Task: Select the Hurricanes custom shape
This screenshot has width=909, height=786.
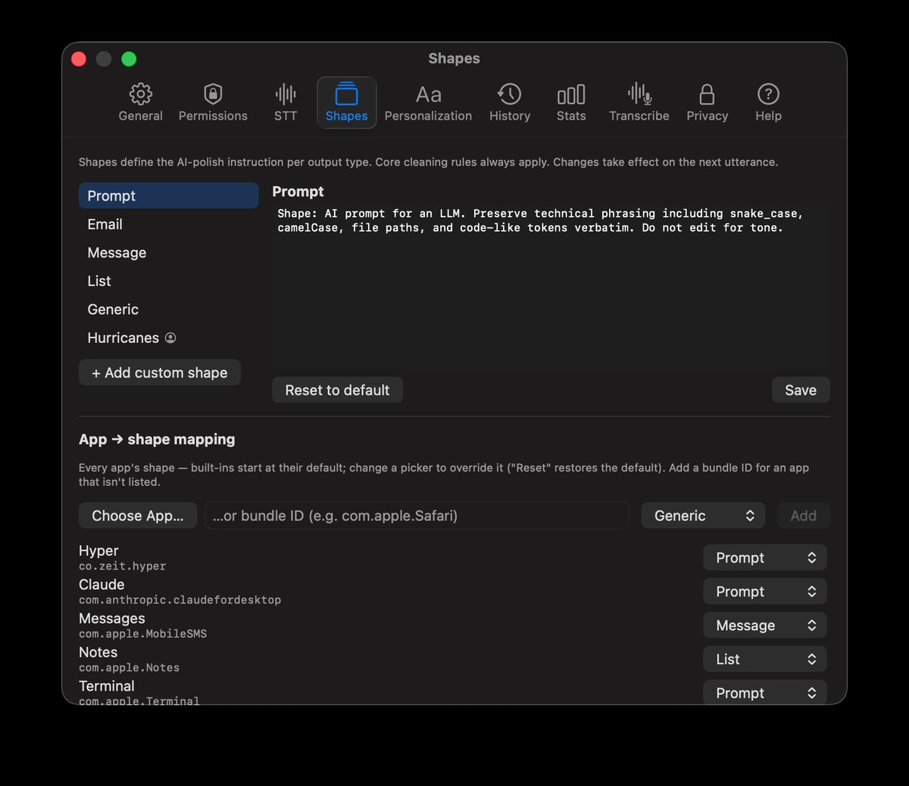Action: tap(169, 338)
